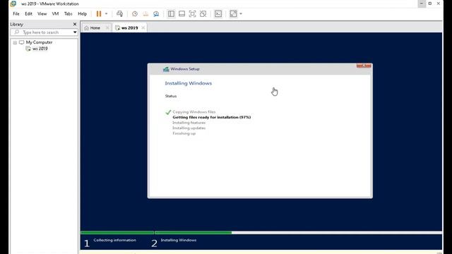Click the stretch guest display icon
This screenshot has width=452, height=254.
pos(233,13)
